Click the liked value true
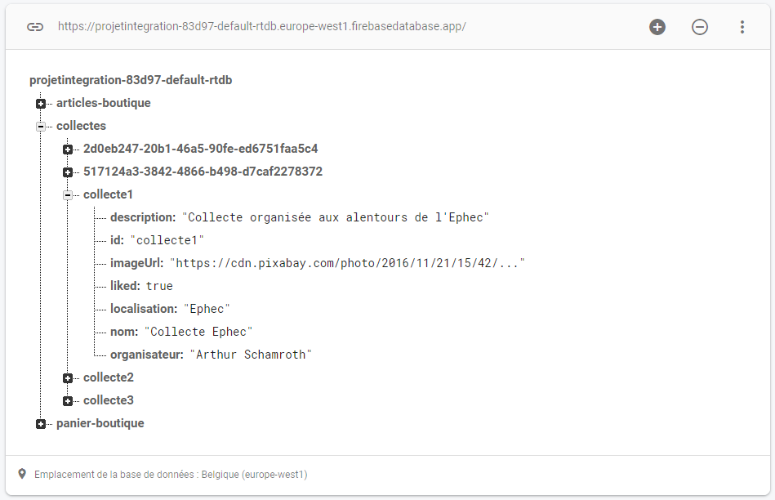775x500 pixels. [159, 286]
